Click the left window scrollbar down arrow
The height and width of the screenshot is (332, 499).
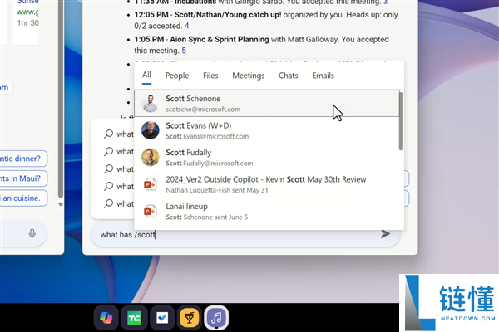pos(61,204)
